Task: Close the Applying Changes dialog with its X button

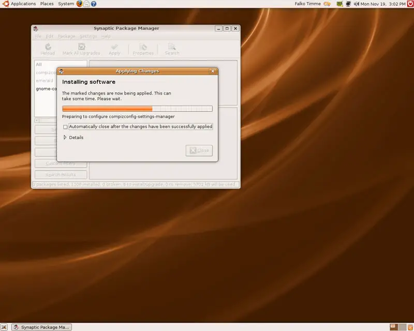Action: coord(213,71)
